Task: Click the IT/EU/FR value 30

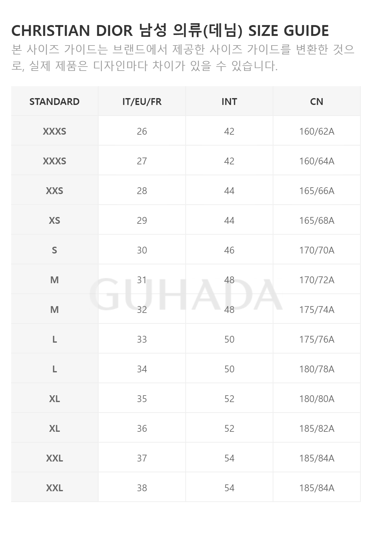Action: [x=142, y=250]
